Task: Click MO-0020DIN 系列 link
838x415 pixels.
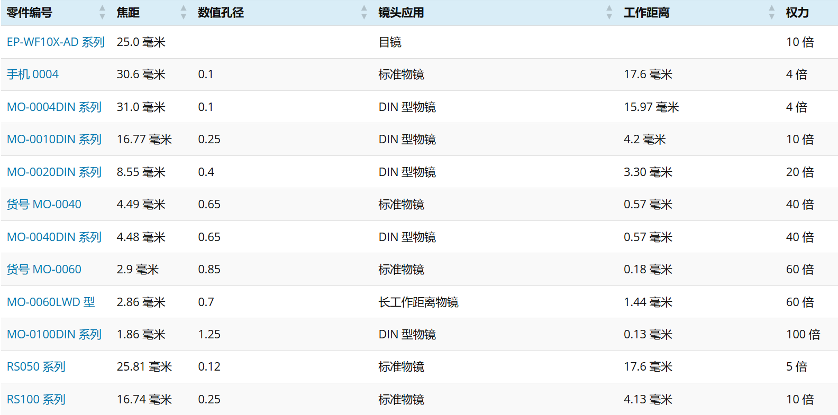Action: [54, 172]
